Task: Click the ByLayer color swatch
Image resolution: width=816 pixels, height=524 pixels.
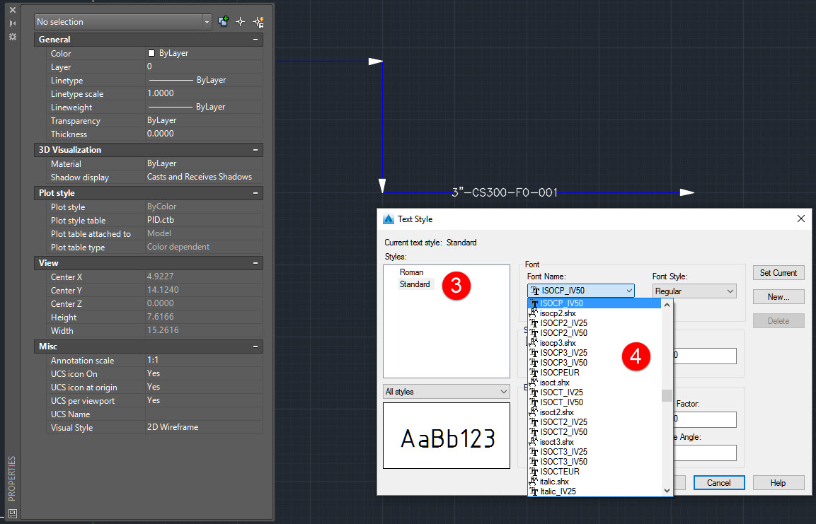Action: (151, 53)
